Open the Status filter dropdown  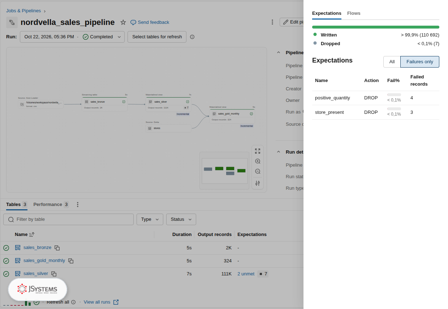point(181,219)
